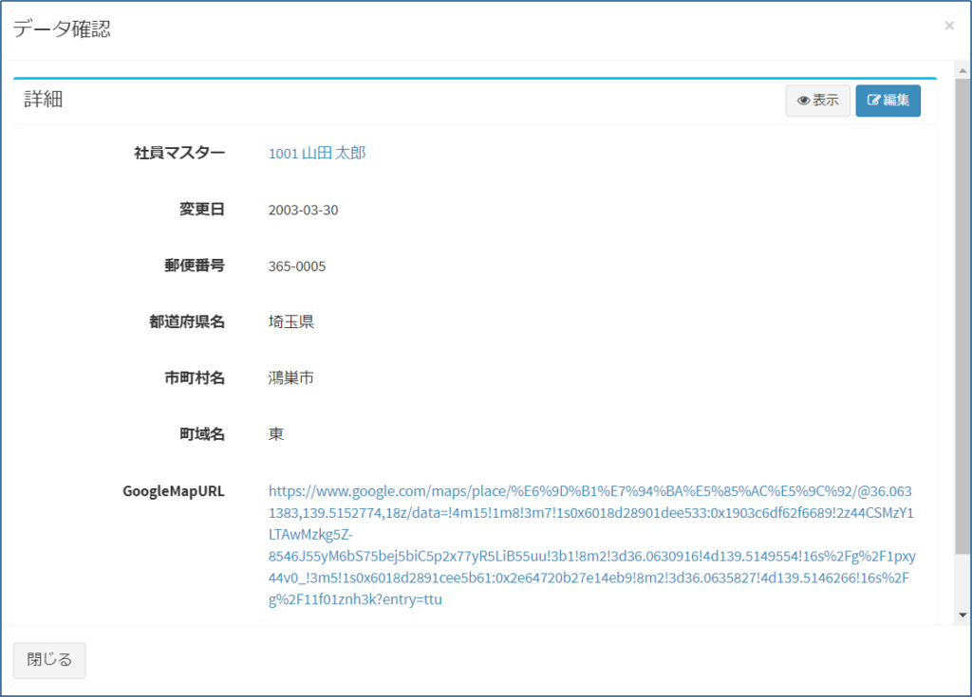Click the 閉じる button
The width and height of the screenshot is (972, 697).
click(49, 660)
